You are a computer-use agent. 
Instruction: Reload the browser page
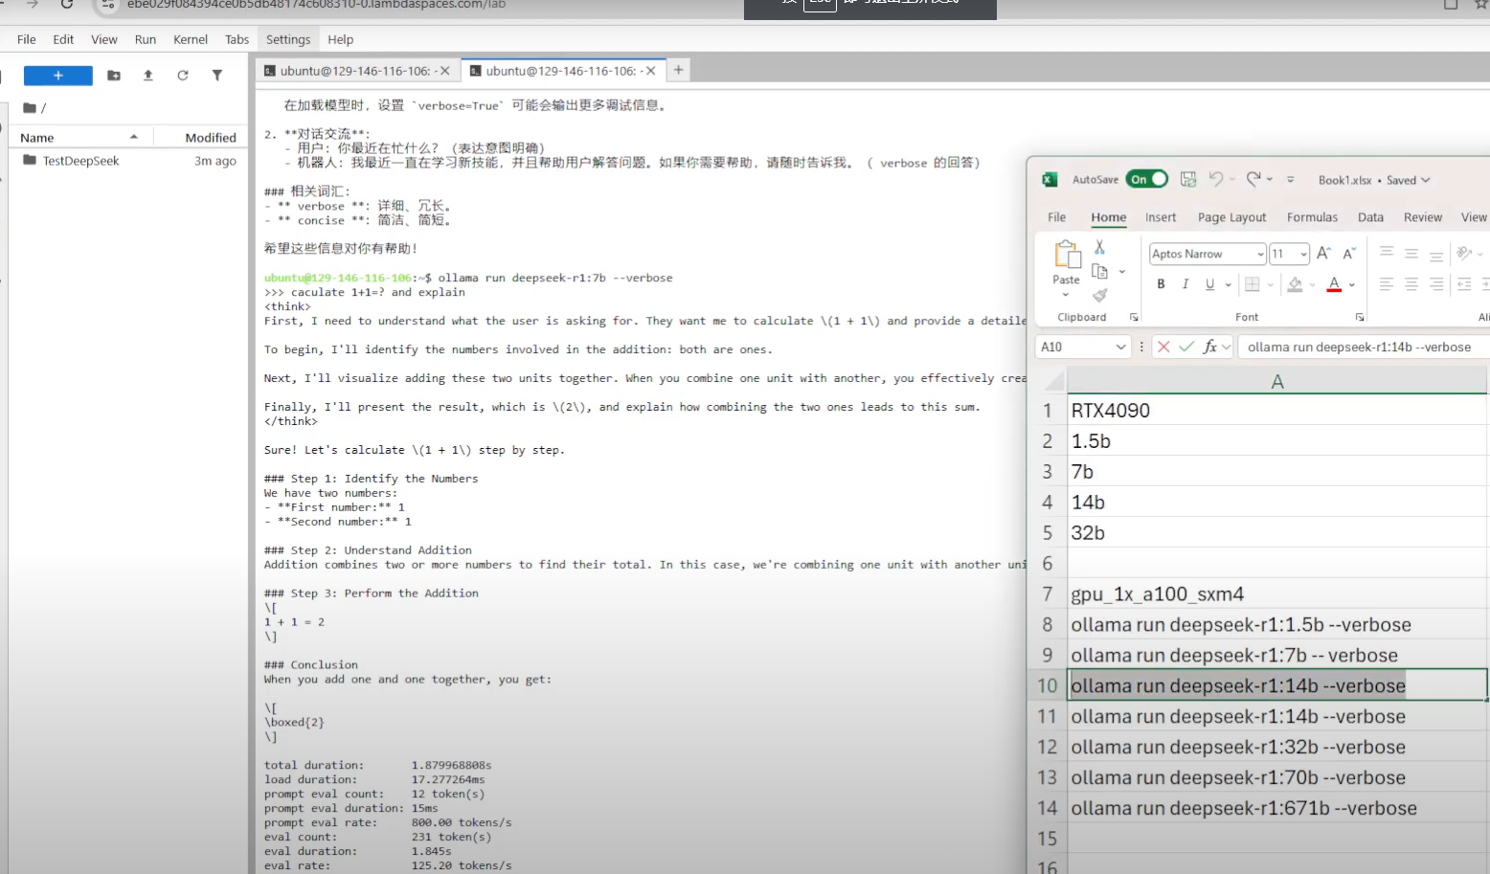click(66, 4)
